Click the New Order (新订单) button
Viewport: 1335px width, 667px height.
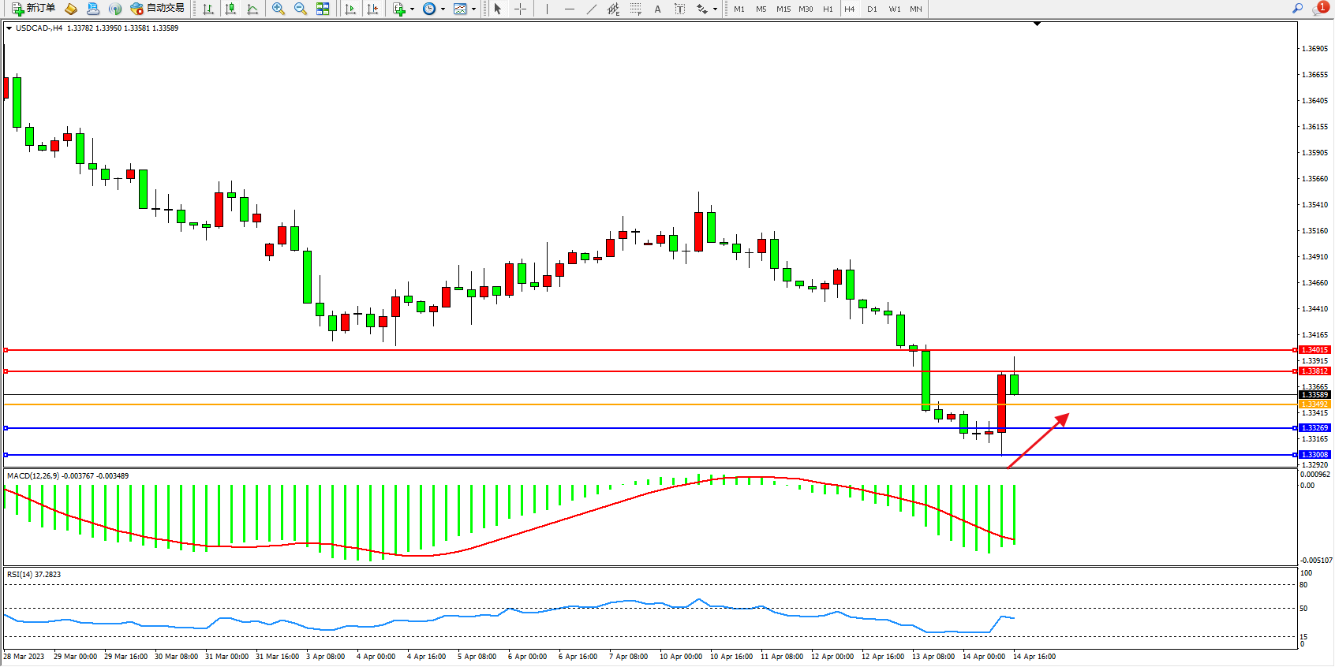pos(33,9)
